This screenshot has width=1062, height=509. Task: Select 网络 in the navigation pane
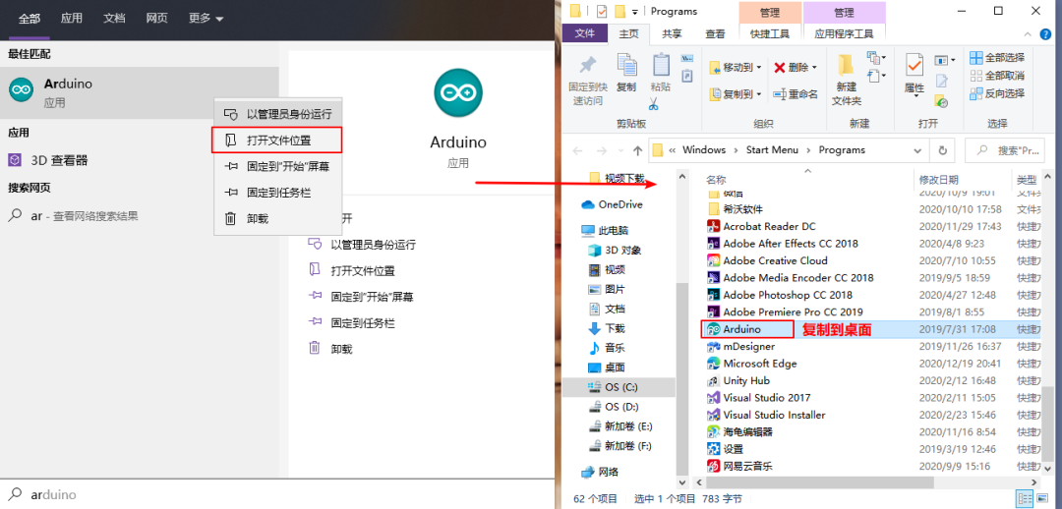[600, 472]
